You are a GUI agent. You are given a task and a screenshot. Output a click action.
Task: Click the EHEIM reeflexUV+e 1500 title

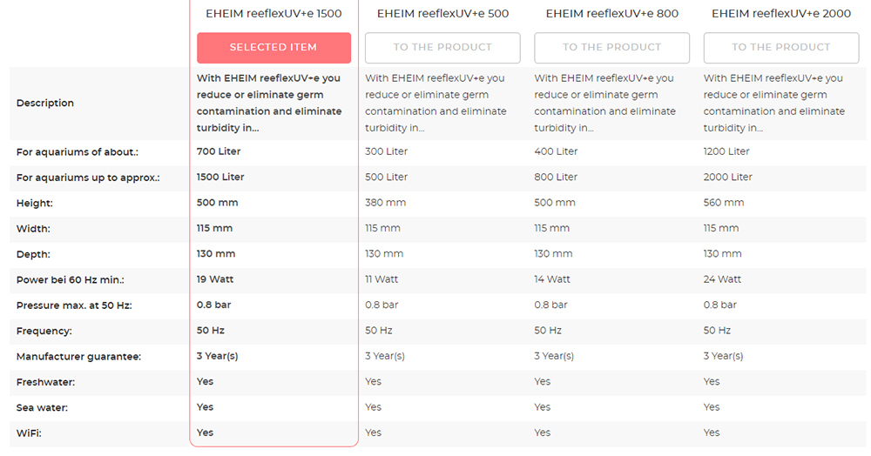click(x=273, y=14)
